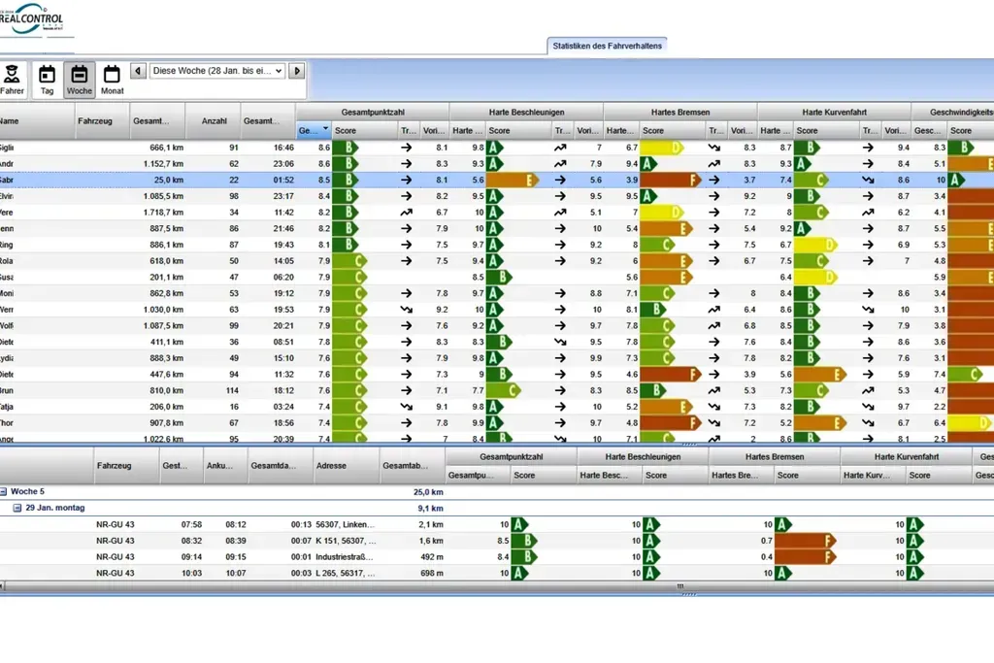Switch to the Statistiken des Fahrverhaltens tab
The height and width of the screenshot is (663, 994).
tap(608, 45)
